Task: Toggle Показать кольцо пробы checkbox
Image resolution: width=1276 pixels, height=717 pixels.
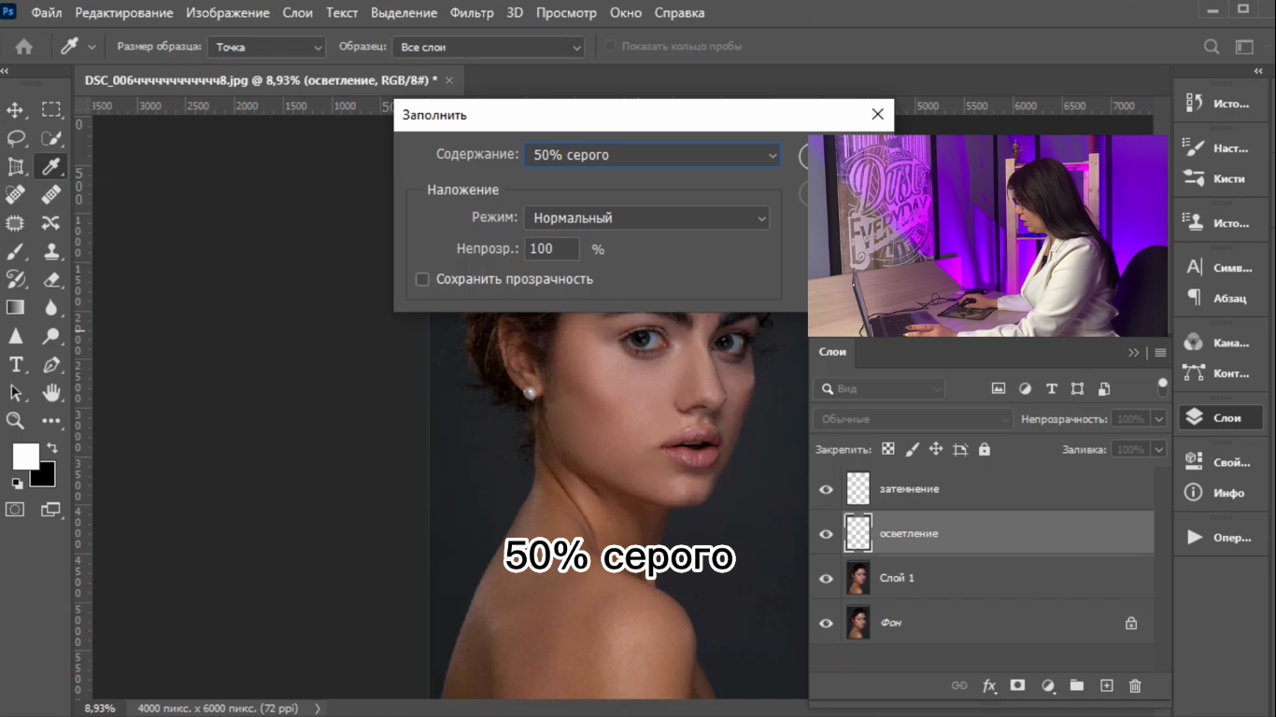Action: pos(612,47)
